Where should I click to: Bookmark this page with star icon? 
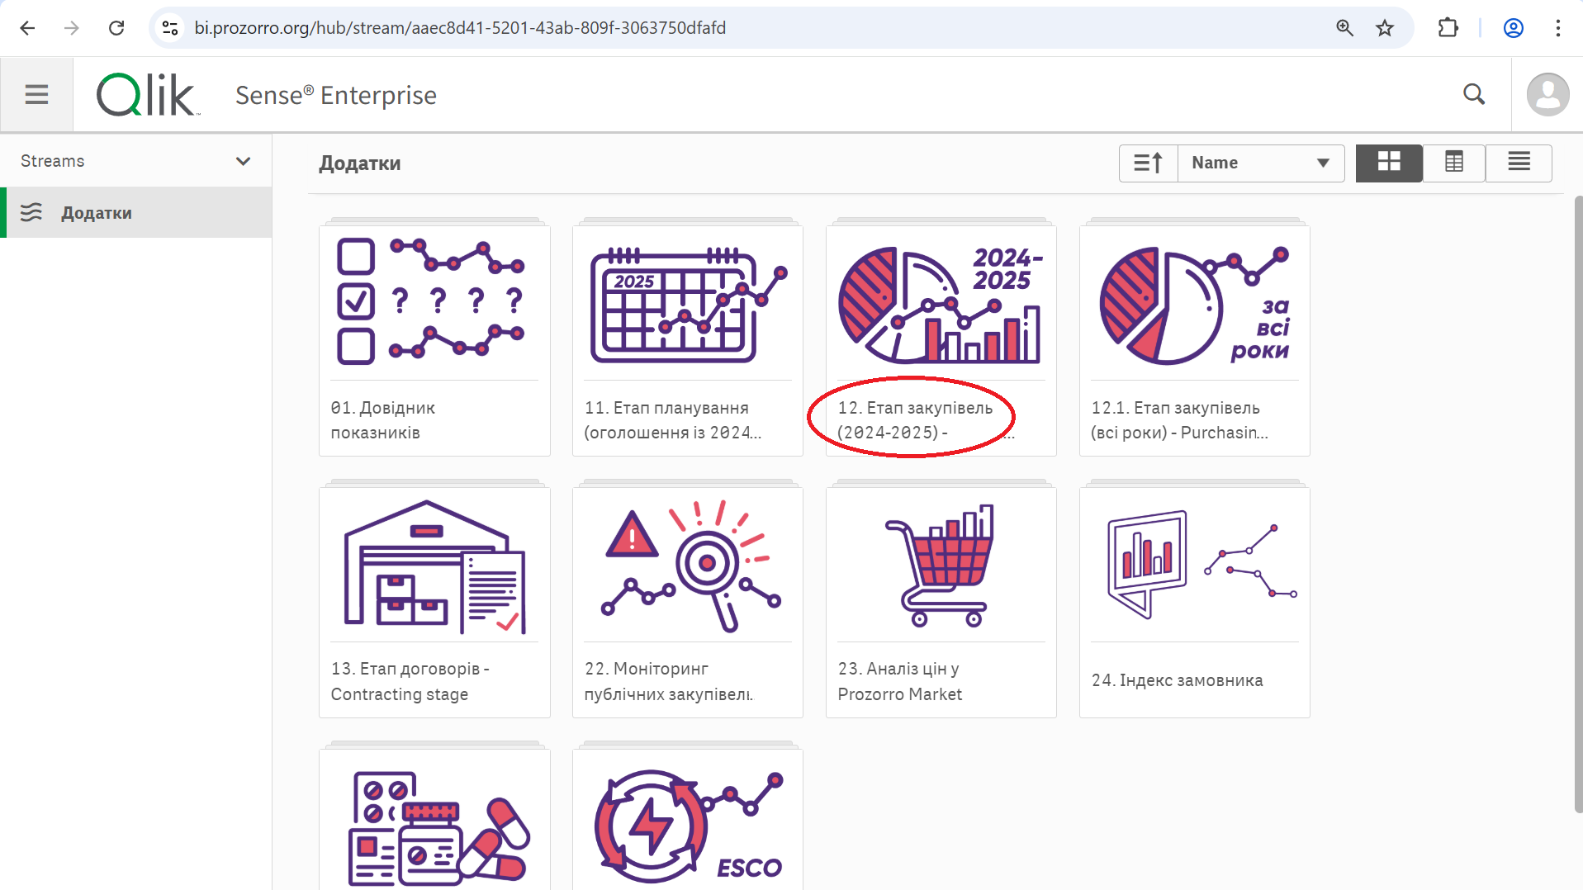coord(1385,28)
